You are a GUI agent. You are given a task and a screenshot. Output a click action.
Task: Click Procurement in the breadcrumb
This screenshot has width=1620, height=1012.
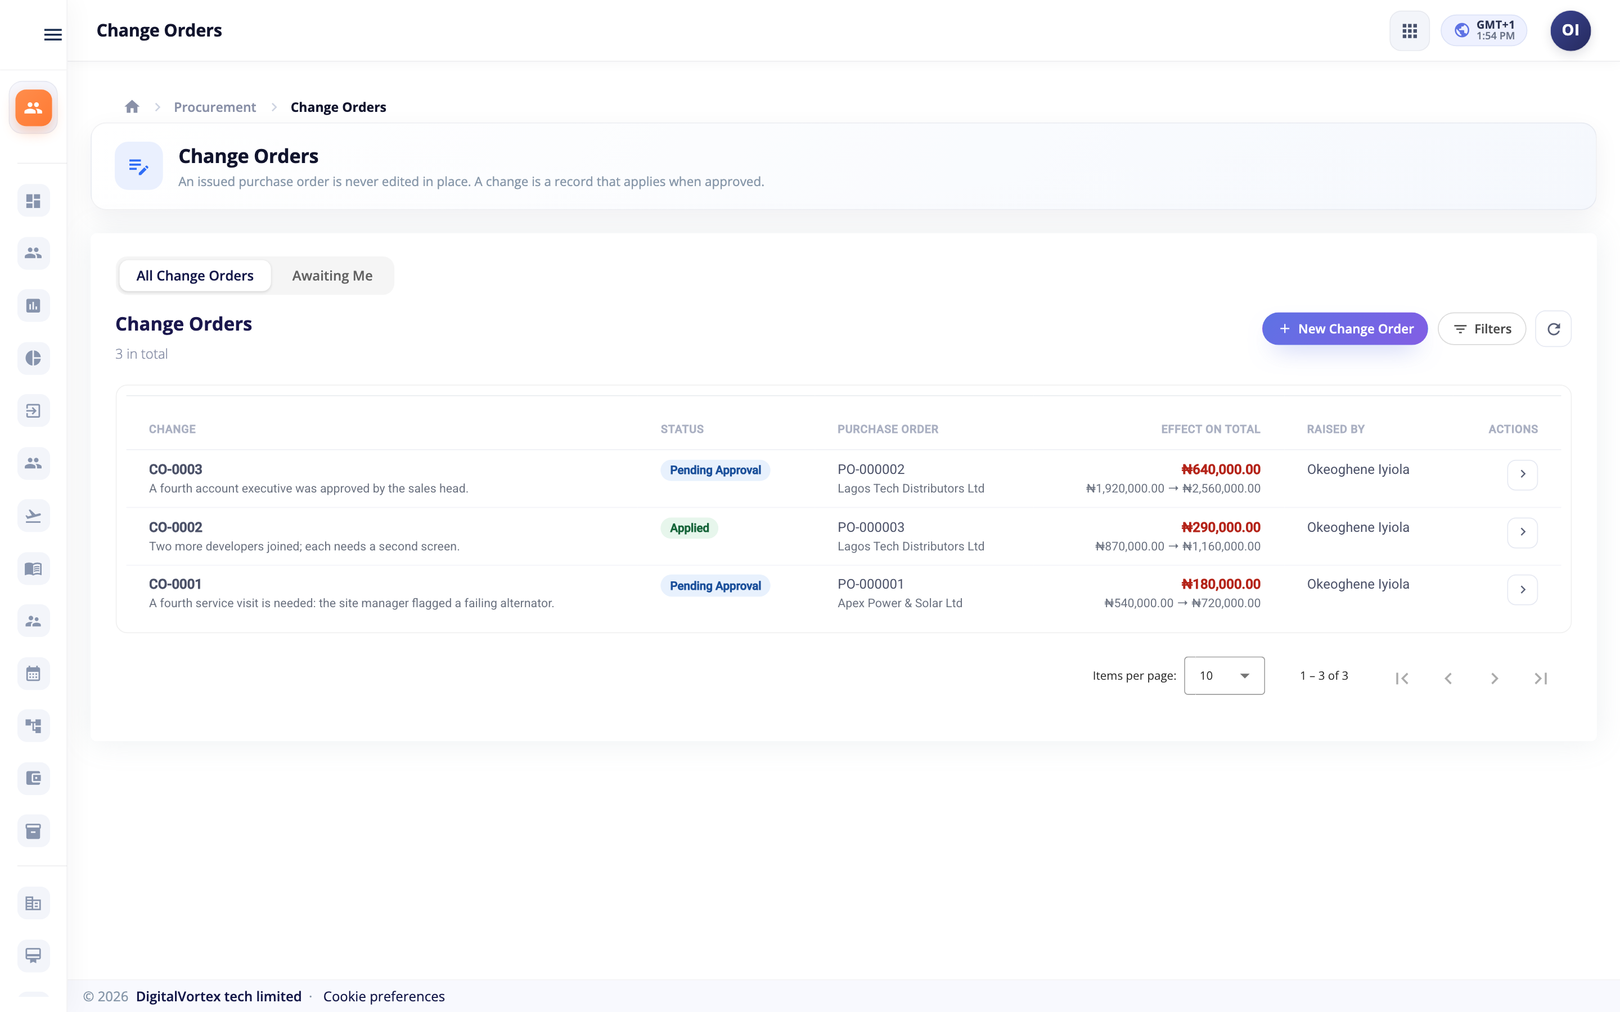(215, 107)
